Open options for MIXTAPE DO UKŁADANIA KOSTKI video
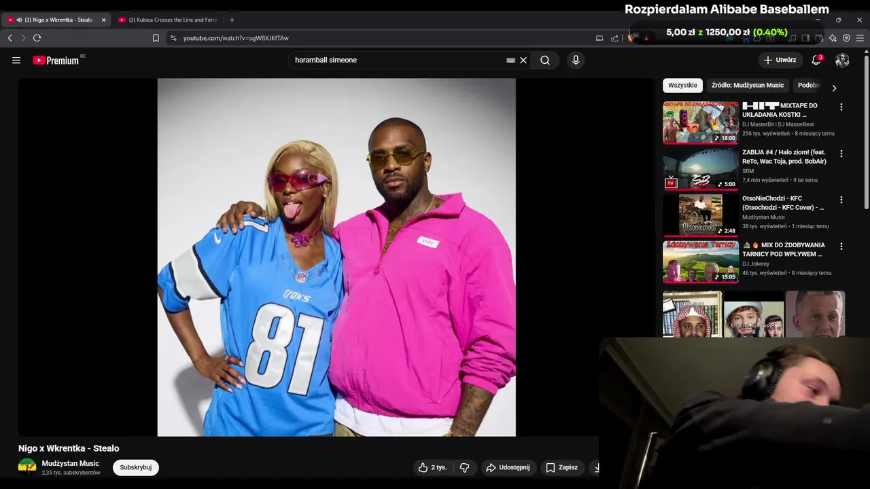Viewport: 870px width, 489px height. pos(841,107)
